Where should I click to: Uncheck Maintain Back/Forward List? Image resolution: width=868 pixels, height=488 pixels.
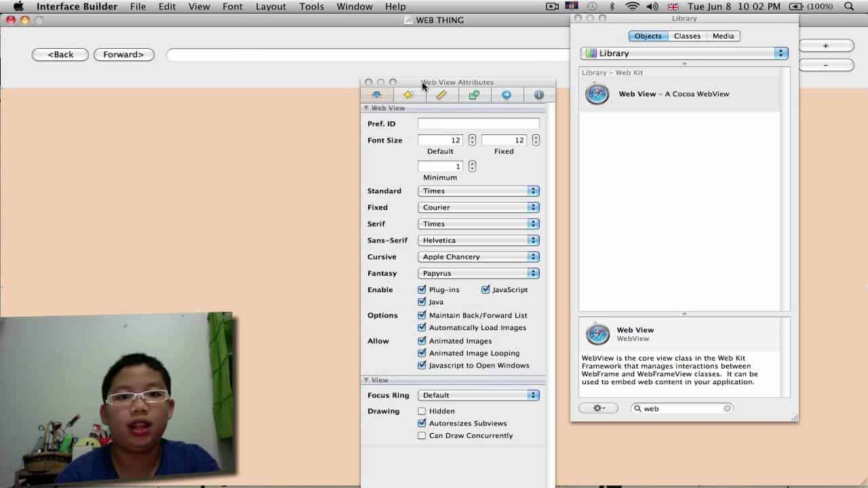422,315
